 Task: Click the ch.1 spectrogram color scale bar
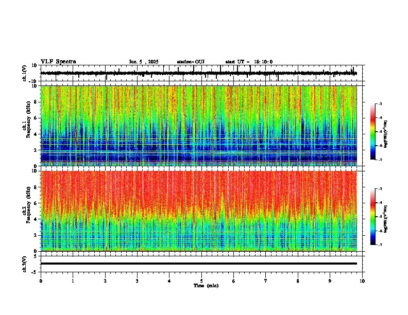pos(373,132)
